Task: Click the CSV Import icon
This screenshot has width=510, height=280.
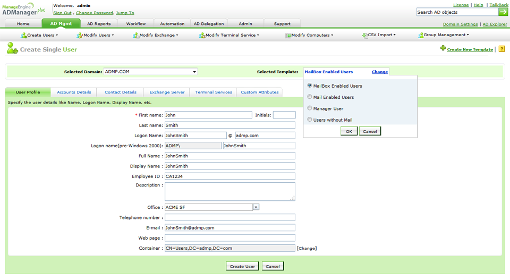Action: [x=364, y=36]
